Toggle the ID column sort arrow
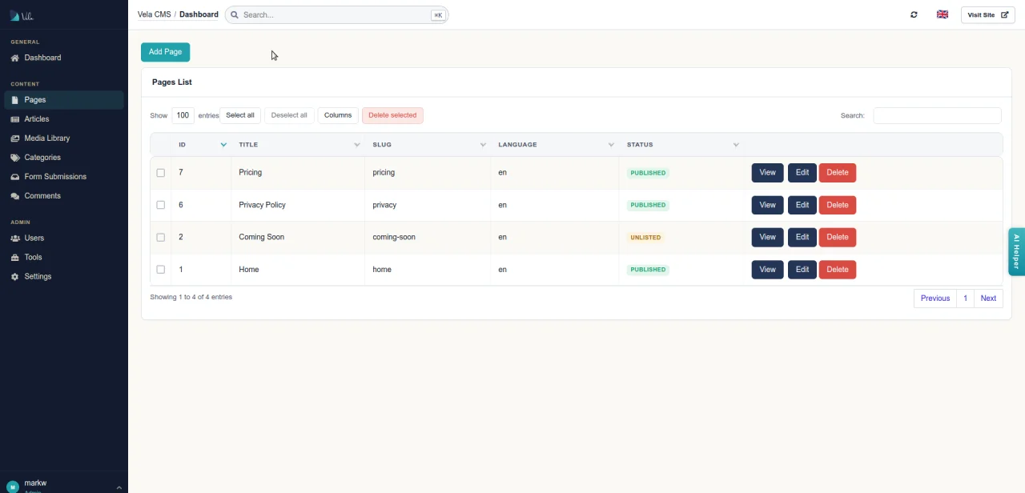Viewport: 1025px width, 493px height. pos(223,144)
